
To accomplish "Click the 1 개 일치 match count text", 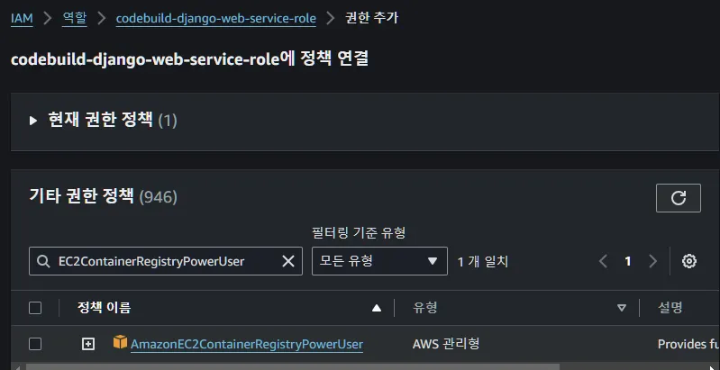I will [x=483, y=262].
